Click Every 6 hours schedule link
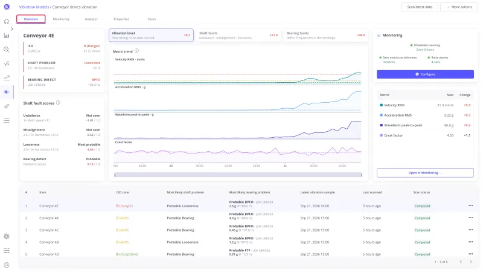The height and width of the screenshot is (272, 483). click(425, 50)
